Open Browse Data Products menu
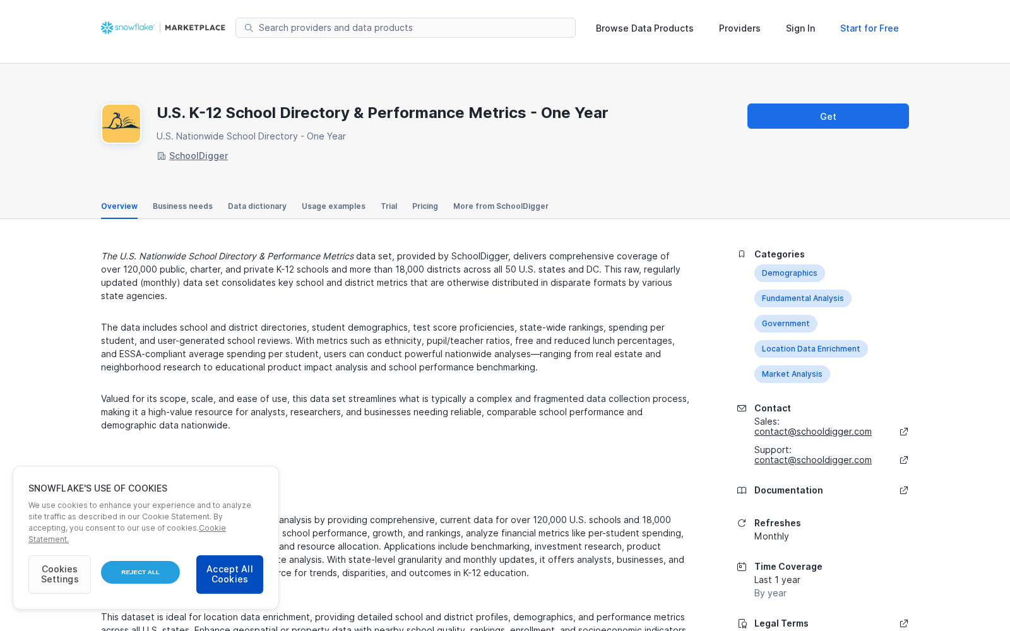The width and height of the screenshot is (1010, 631). click(645, 28)
